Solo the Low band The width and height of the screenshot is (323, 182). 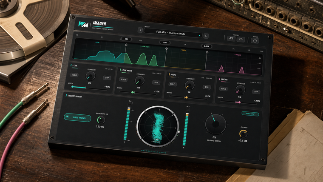74,75
